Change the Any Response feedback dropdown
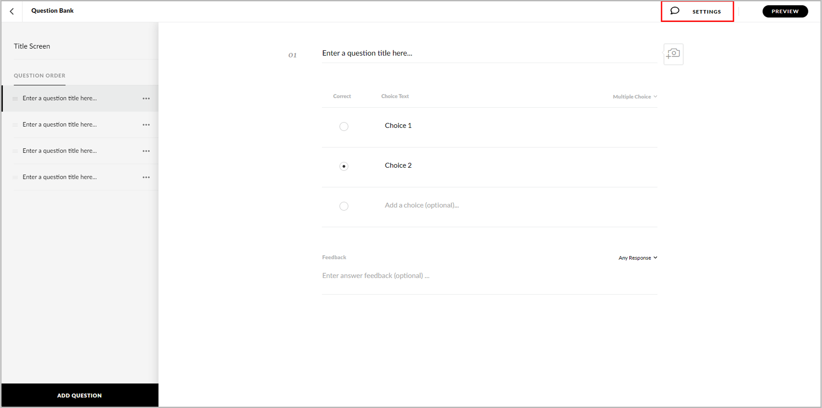The height and width of the screenshot is (408, 822). tap(637, 257)
